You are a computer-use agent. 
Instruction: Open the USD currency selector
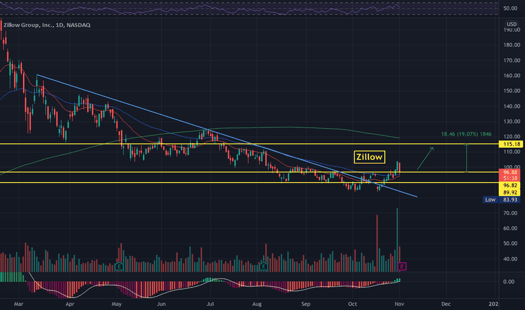[511, 24]
